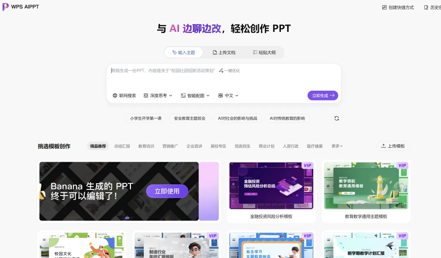Image resolution: width=441 pixels, height=258 pixels.
Task: Click the 挑选模板创作 heading
Action: point(54,146)
